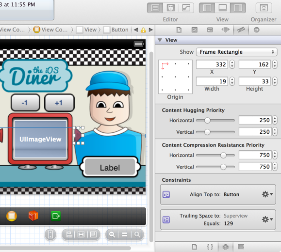Image resolution: width=281 pixels, height=252 pixels.
Task: Click the X position field
Action: pyautogui.click(x=212, y=64)
